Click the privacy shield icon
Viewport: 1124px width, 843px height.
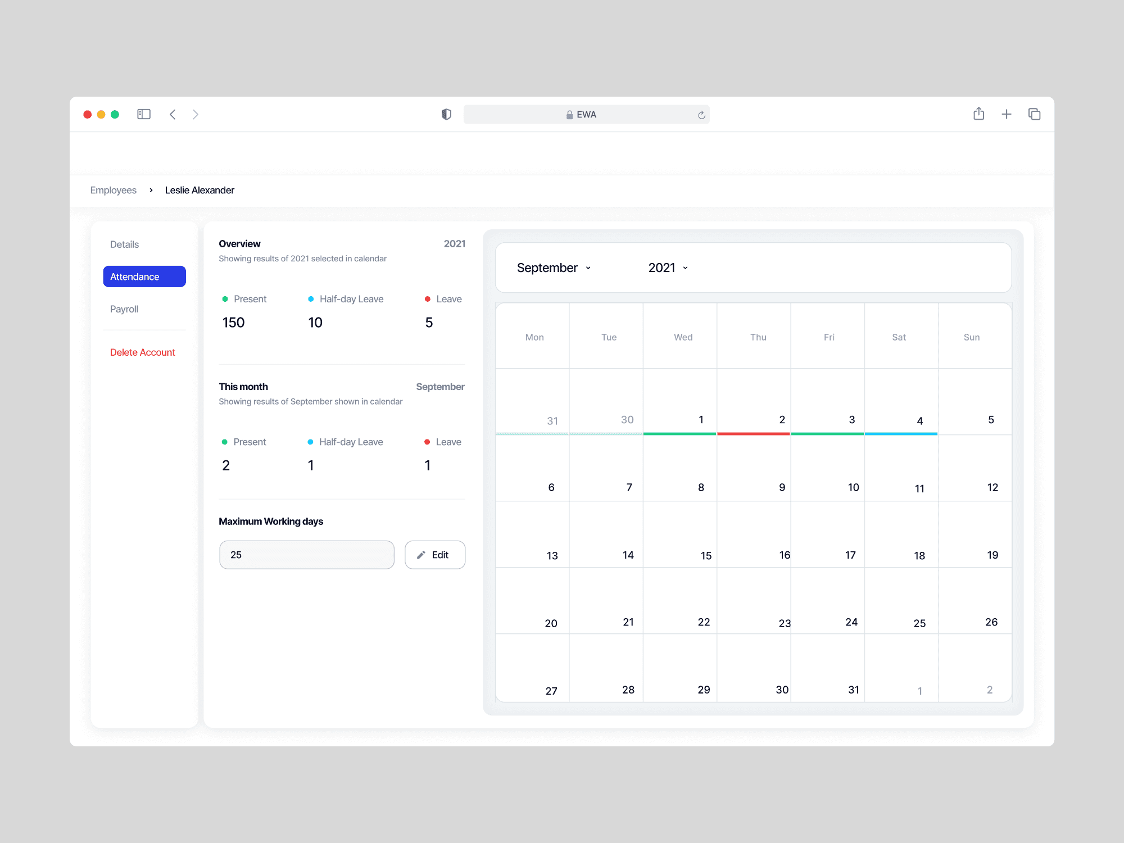[x=446, y=114]
